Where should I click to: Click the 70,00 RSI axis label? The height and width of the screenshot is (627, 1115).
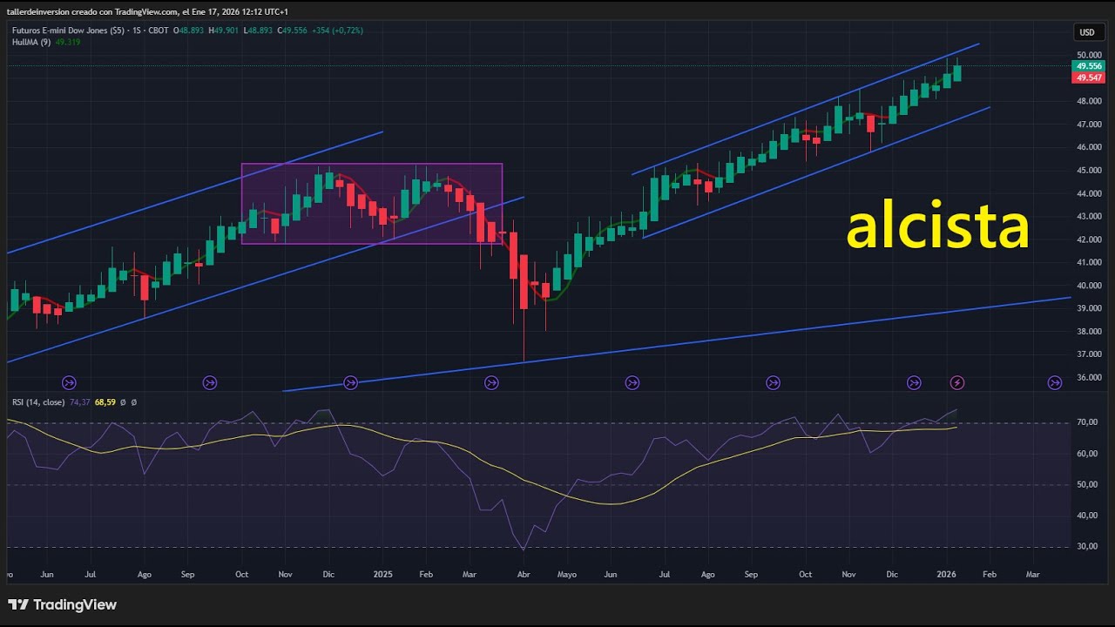[x=1086, y=422]
